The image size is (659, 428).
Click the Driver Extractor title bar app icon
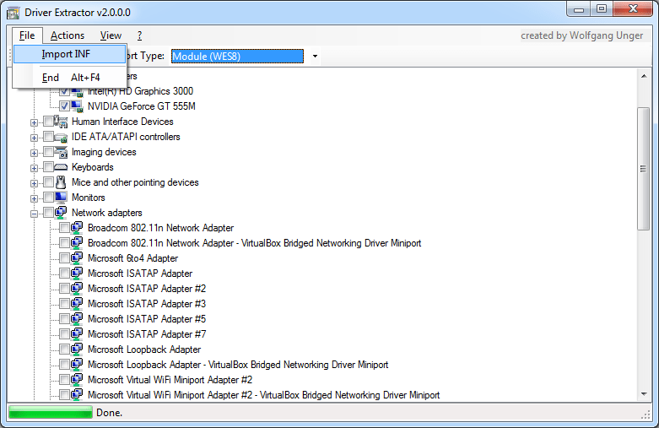coord(14,13)
